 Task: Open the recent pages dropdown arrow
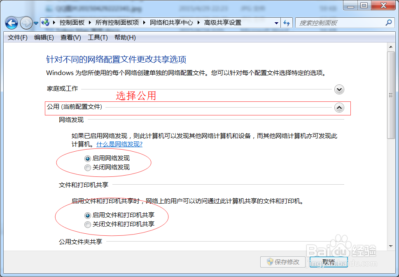point(36,23)
